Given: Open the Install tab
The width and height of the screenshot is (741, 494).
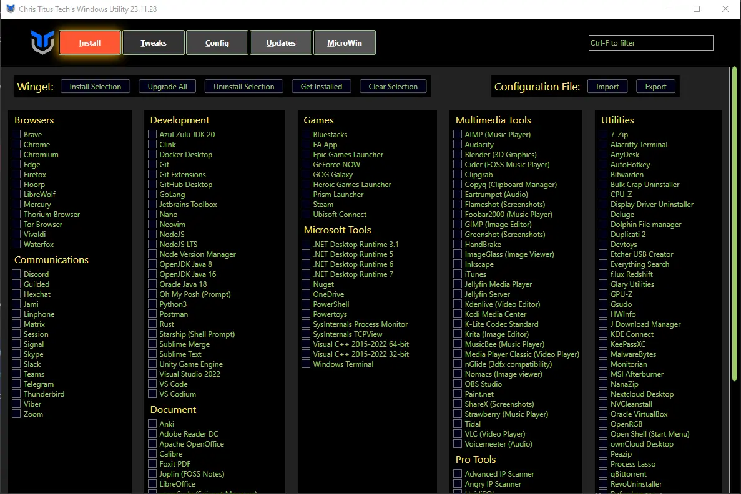Looking at the screenshot, I should point(90,43).
